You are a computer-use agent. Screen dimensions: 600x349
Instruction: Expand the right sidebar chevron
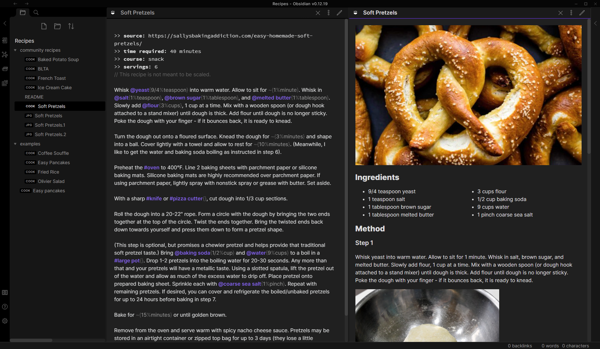(595, 23)
